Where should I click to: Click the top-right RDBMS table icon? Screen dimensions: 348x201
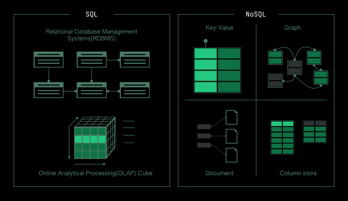tap(135, 59)
